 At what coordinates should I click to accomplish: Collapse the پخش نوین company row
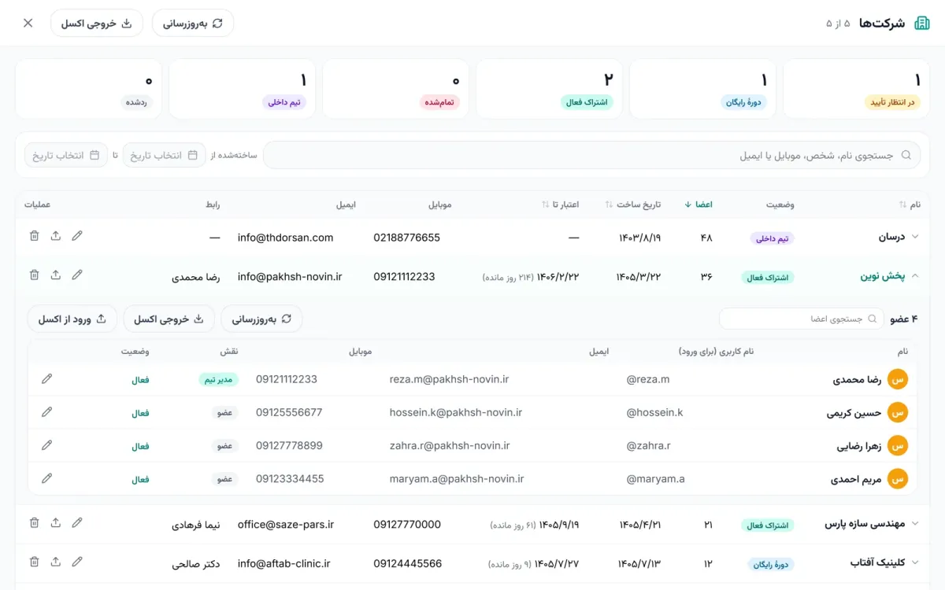pos(915,276)
